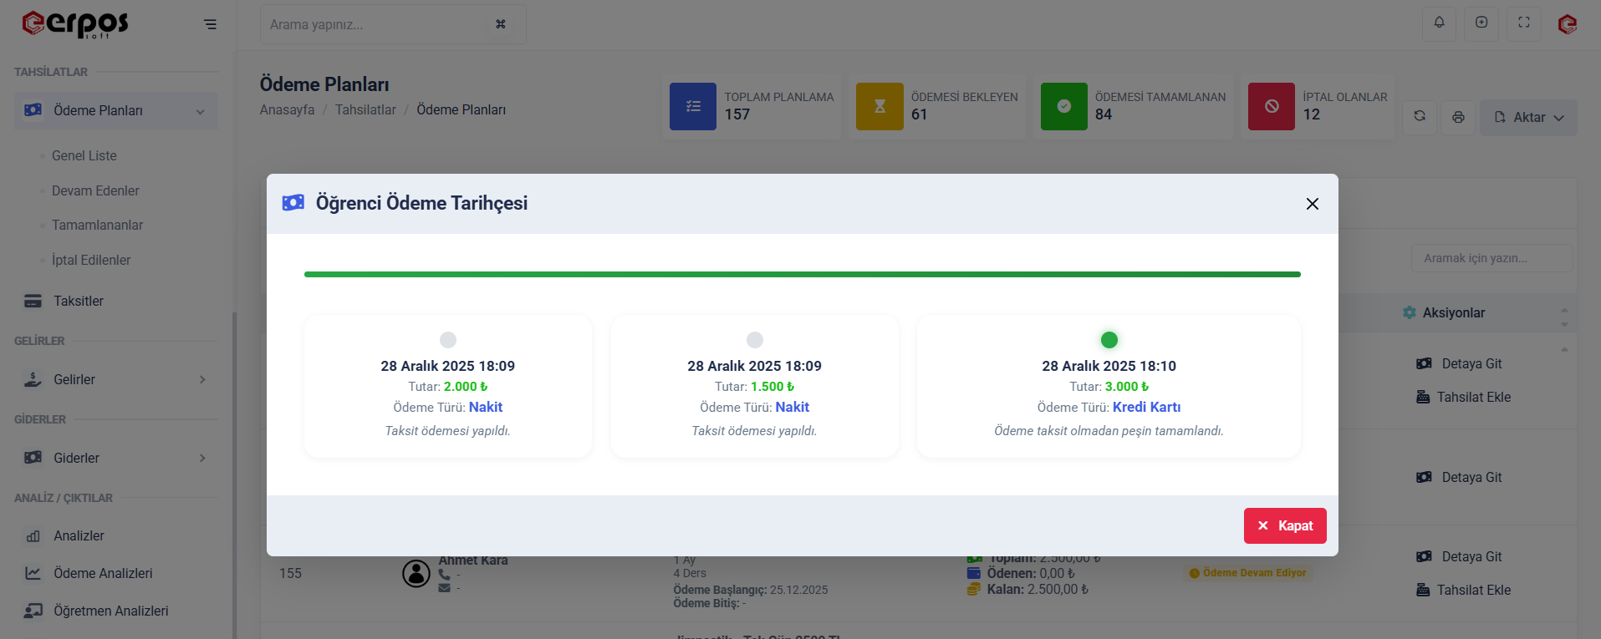This screenshot has height=639, width=1601.
Task: Open user profile avatar in top right
Action: 1567,24
